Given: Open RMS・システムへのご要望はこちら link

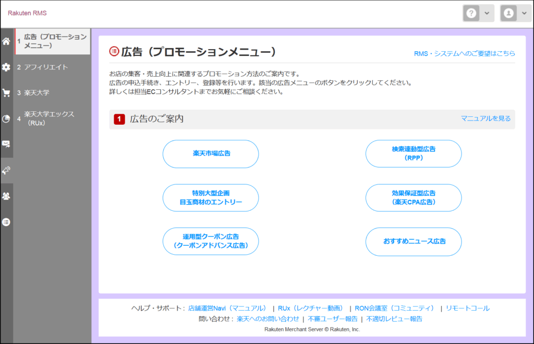Looking at the screenshot, I should tap(465, 54).
